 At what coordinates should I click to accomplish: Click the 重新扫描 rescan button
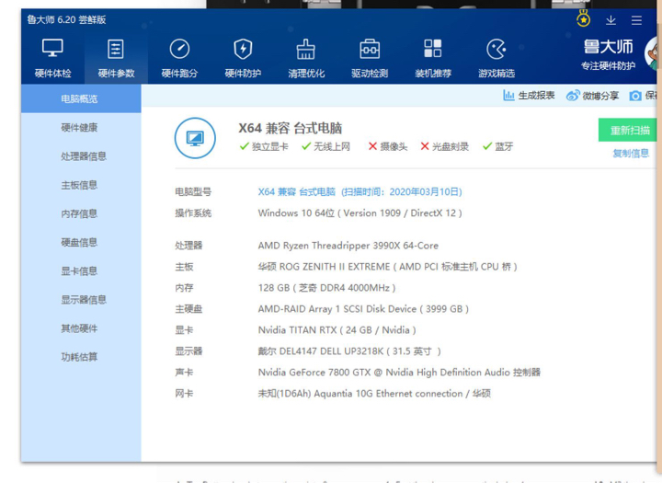630,130
